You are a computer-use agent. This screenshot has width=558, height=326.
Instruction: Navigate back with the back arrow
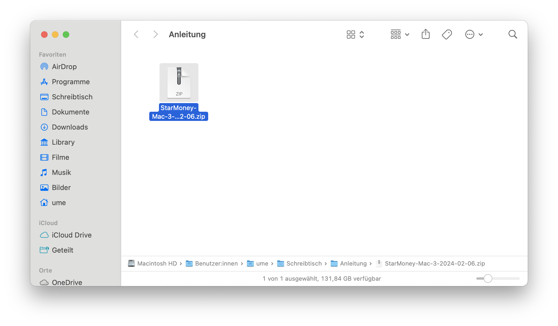coord(136,34)
